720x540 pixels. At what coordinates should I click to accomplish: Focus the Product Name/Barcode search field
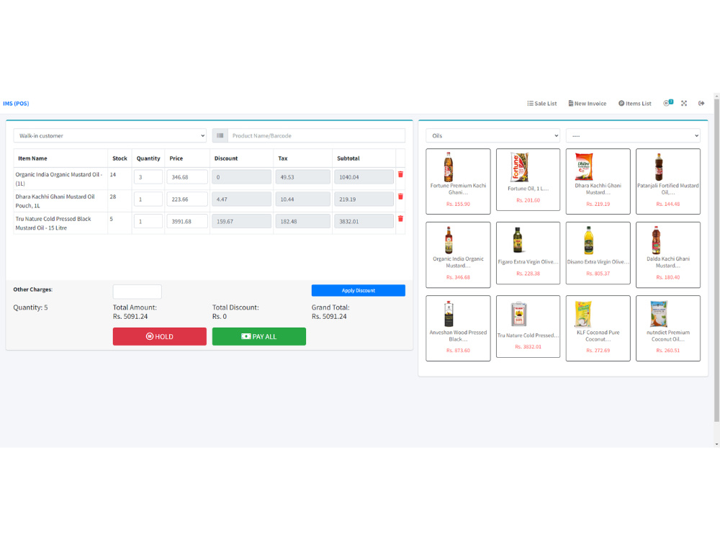tap(316, 135)
